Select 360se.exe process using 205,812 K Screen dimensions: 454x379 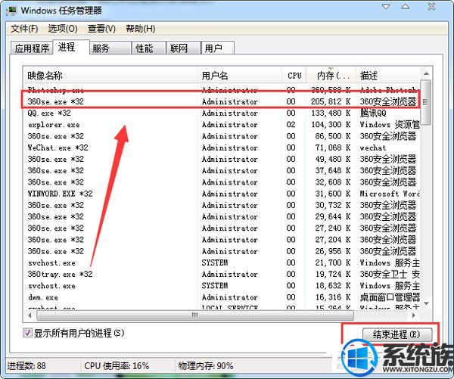(222, 101)
